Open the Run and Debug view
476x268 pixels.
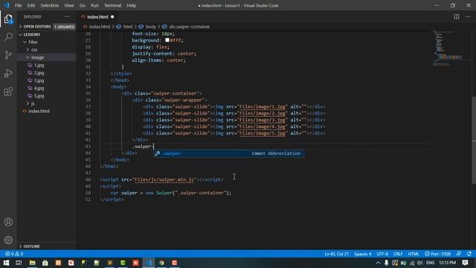[x=8, y=73]
